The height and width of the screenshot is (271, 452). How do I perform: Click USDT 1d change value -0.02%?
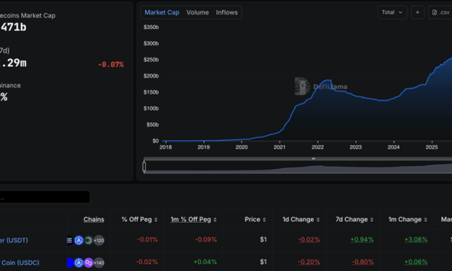(309, 239)
